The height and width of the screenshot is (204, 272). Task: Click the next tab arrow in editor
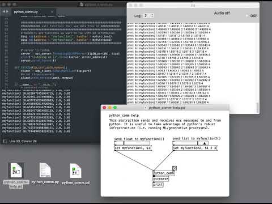coord(7,11)
